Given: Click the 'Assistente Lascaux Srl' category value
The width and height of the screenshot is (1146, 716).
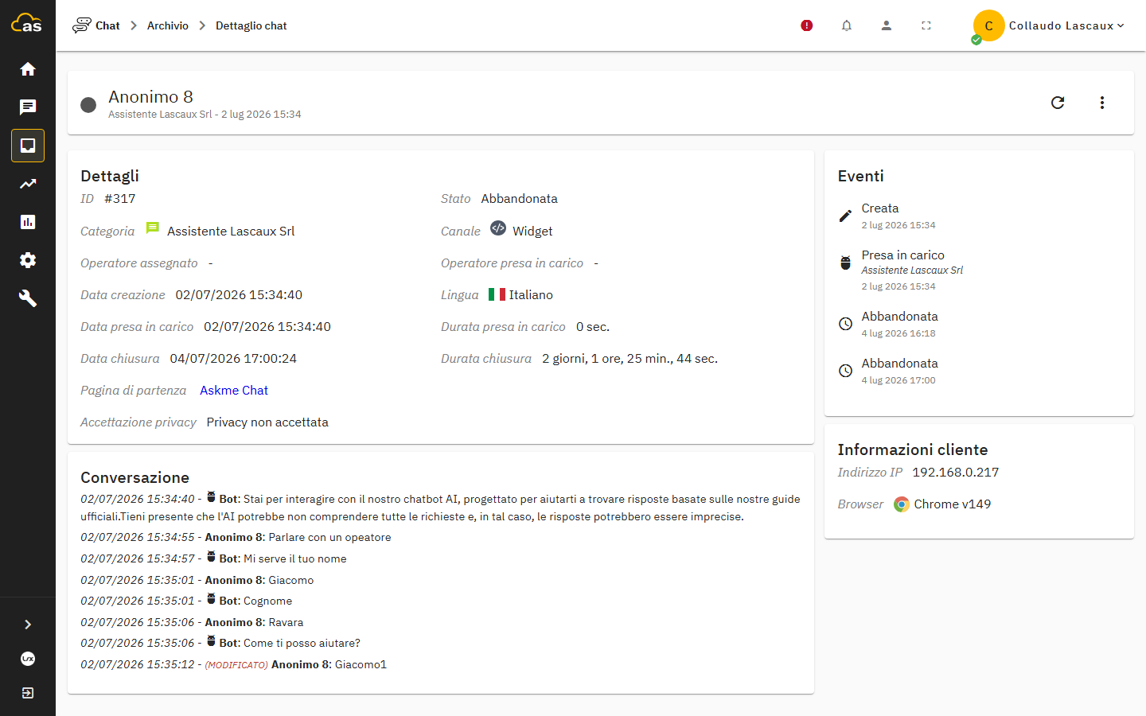Looking at the screenshot, I should [231, 232].
